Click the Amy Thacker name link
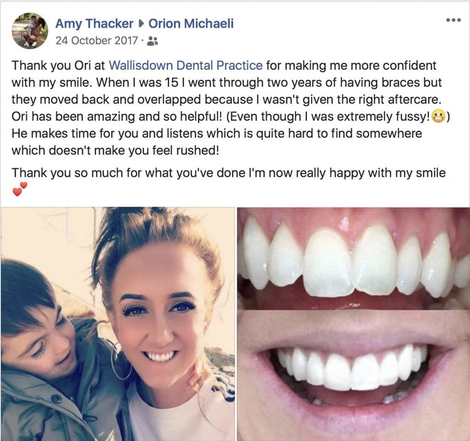Screen dimensions: 470x441 click(94, 23)
